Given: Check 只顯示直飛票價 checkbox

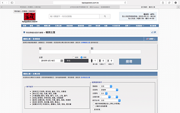Looking at the screenshot, I should coord(94,106).
